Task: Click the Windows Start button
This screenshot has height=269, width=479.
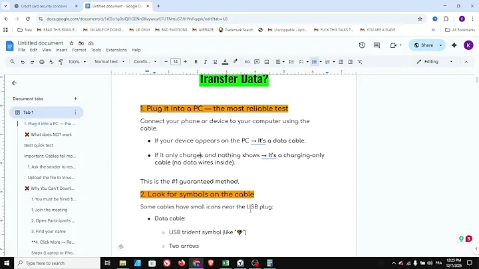Action: [x=7, y=263]
